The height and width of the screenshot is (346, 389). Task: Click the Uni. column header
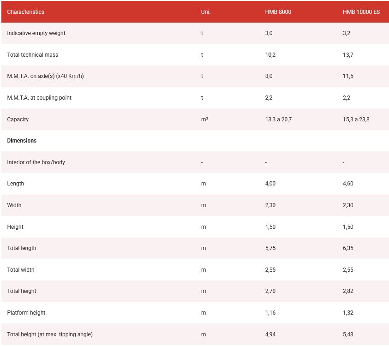(206, 12)
